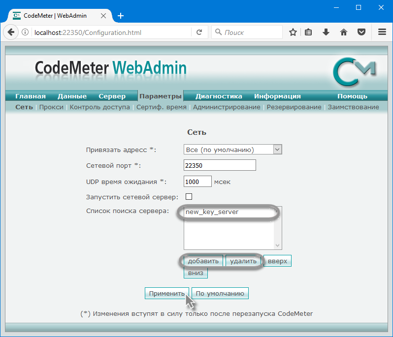Select the Сеть submenu item

pos(24,107)
